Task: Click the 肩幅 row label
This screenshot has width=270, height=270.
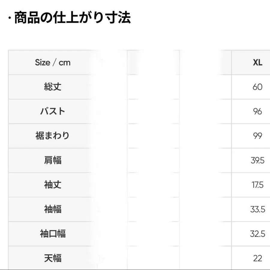Action: [53, 160]
